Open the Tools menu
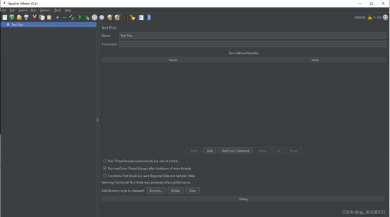Screen dimensions: 390x217 pyautogui.click(x=58, y=10)
